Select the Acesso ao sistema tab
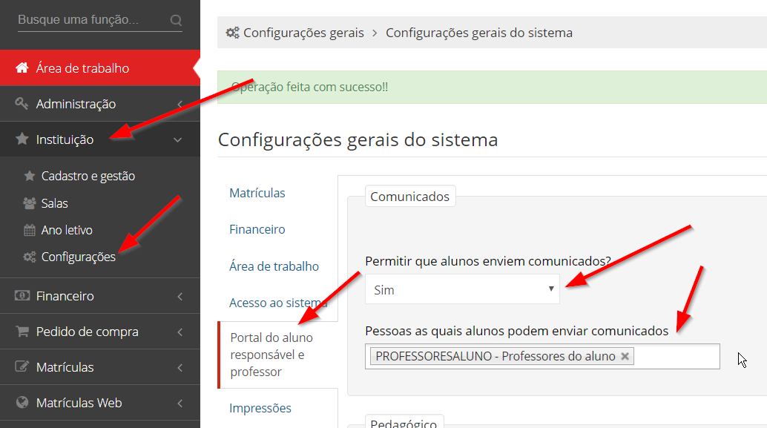 click(278, 303)
